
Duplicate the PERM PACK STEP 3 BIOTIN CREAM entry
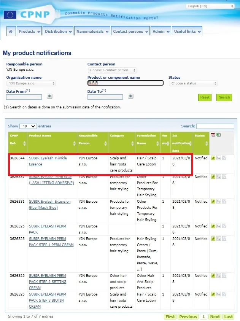tap(224, 294)
